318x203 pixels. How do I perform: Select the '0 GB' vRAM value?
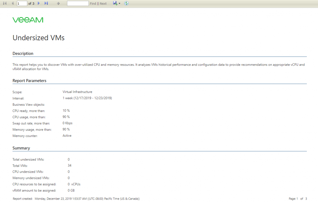(x=71, y=191)
